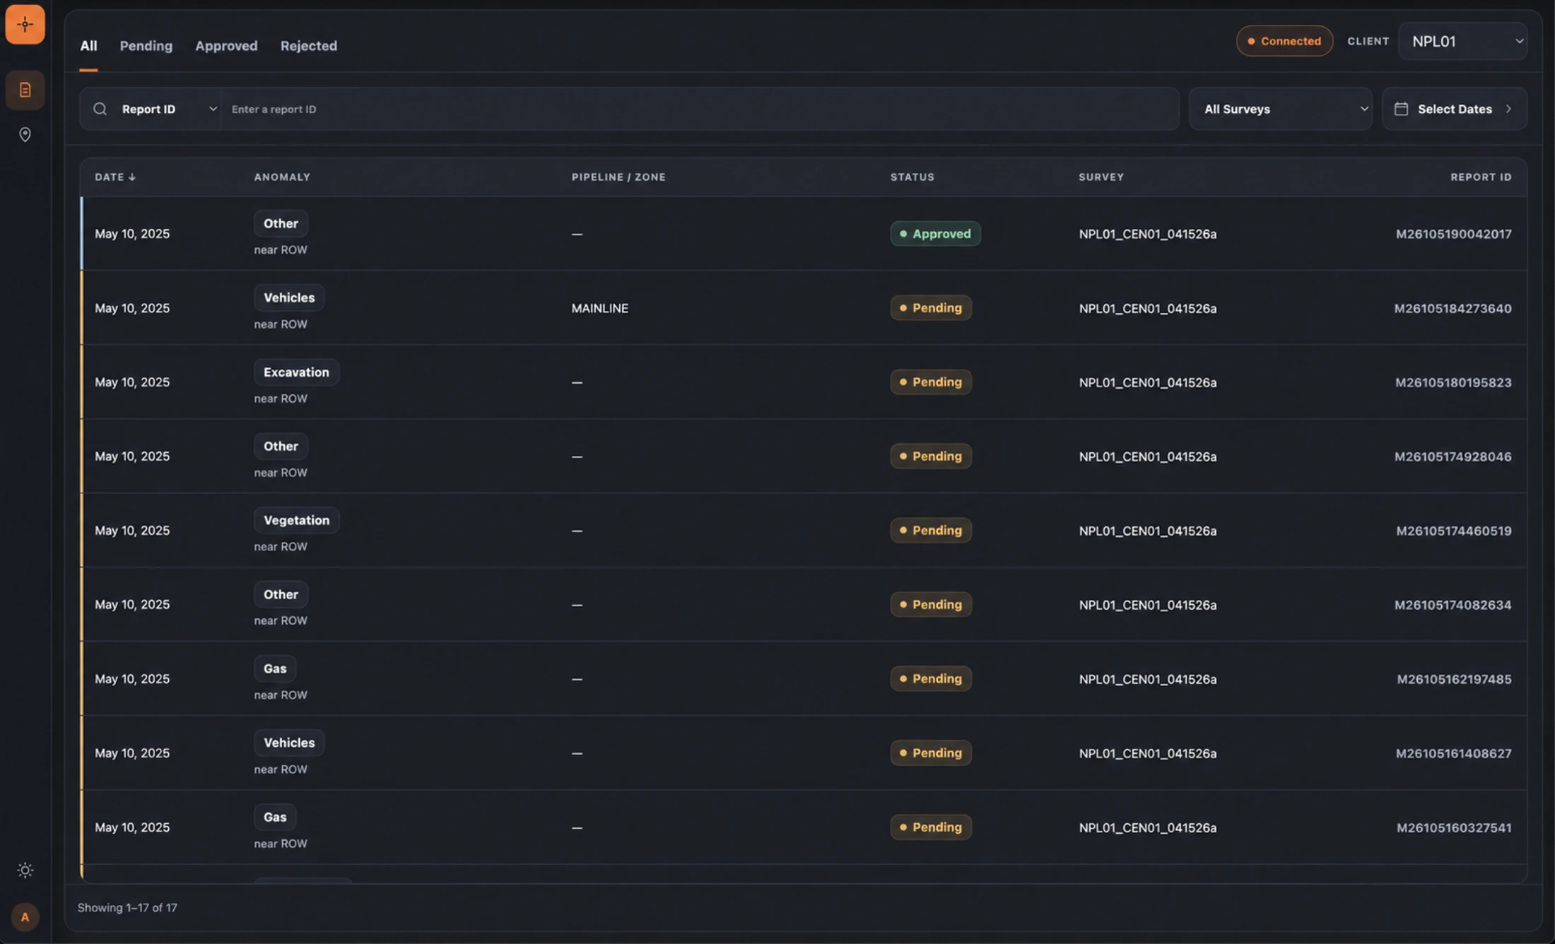Switch to the All tab

(x=88, y=46)
